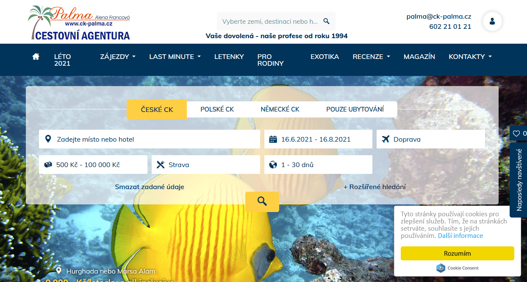Select the ČESKÉ CK tab

157,109
